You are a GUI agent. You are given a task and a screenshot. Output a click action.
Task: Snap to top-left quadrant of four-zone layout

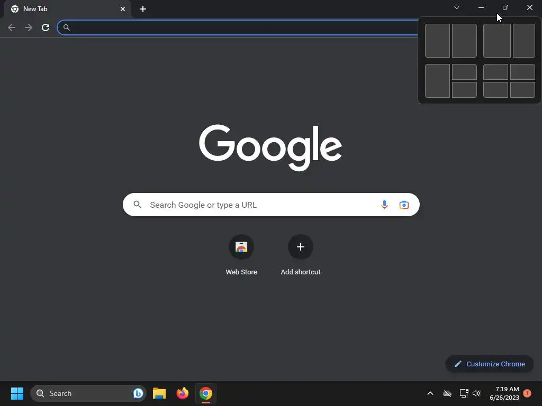pos(495,72)
